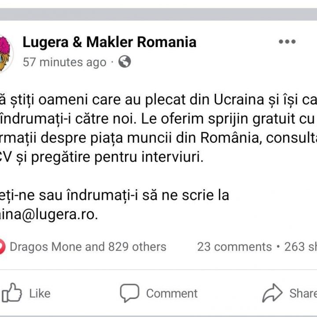Click the "57 minutes ago" timestamp
The width and height of the screenshot is (317, 317).
click(x=64, y=63)
